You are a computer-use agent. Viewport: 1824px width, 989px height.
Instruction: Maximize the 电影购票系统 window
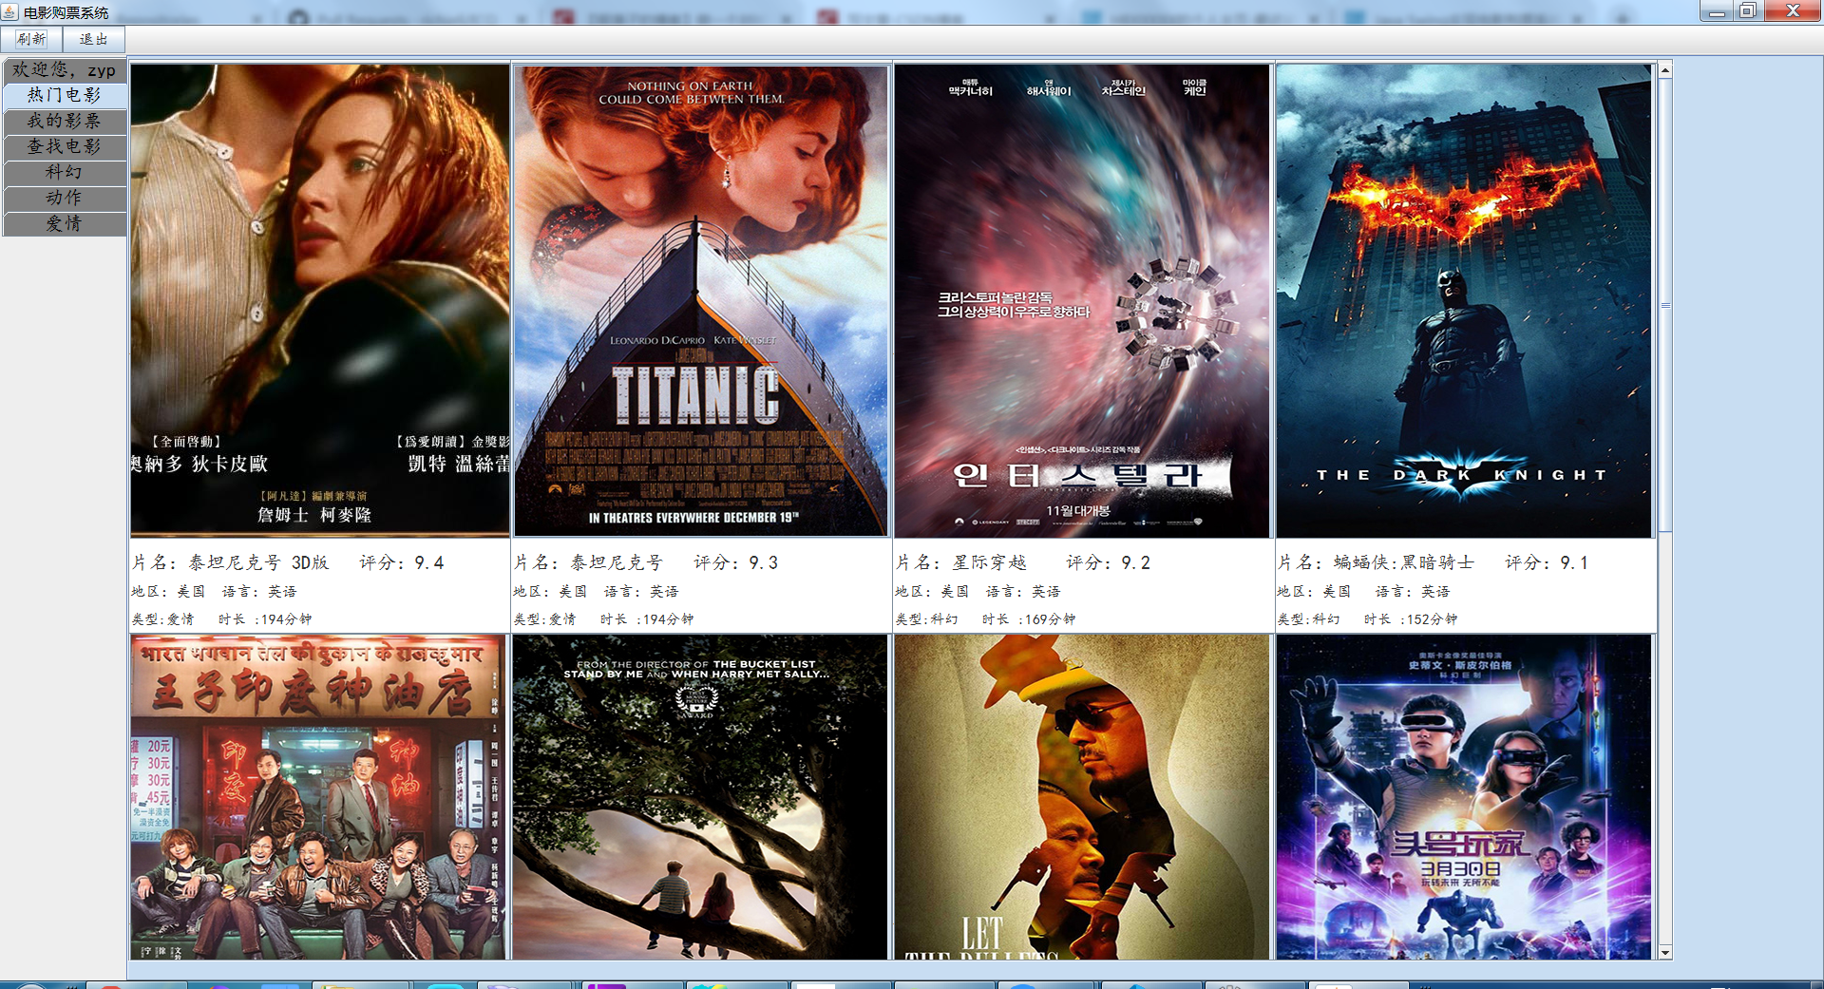(1748, 11)
